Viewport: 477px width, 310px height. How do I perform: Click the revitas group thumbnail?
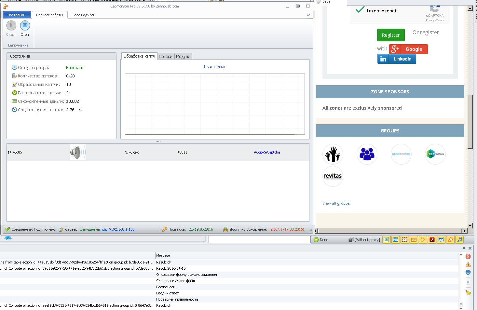tap(333, 176)
